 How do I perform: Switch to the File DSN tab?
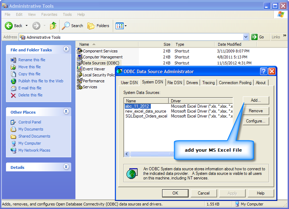tap(174, 83)
